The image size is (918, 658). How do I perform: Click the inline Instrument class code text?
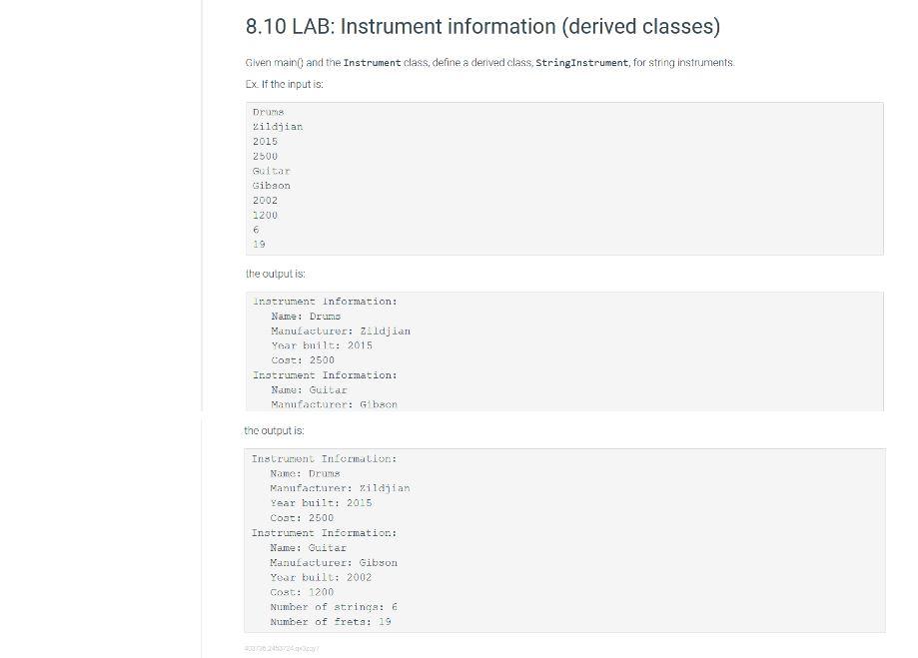tap(370, 62)
